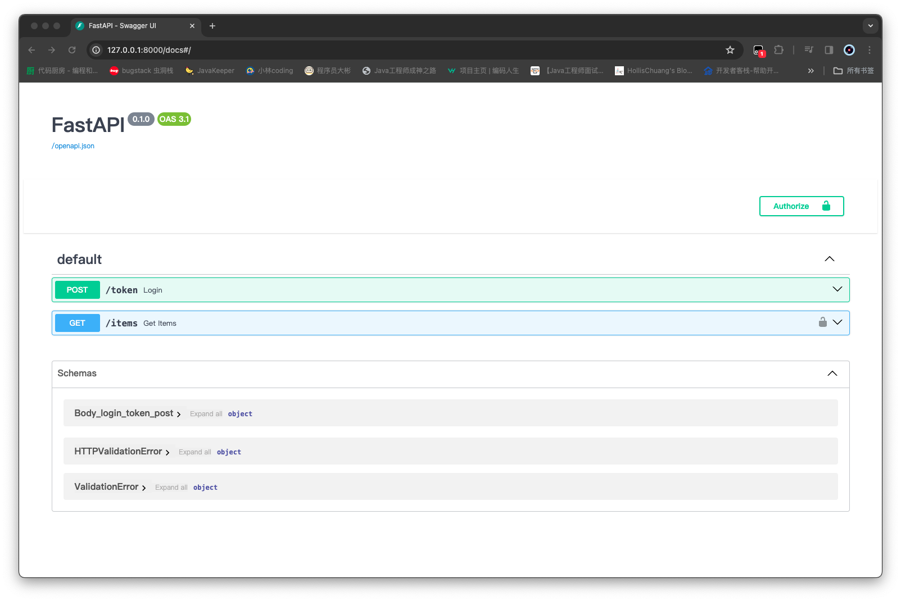Image resolution: width=901 pixels, height=601 pixels.
Task: Open the 项目主页 | 编码人生 bookmark
Action: [x=483, y=71]
